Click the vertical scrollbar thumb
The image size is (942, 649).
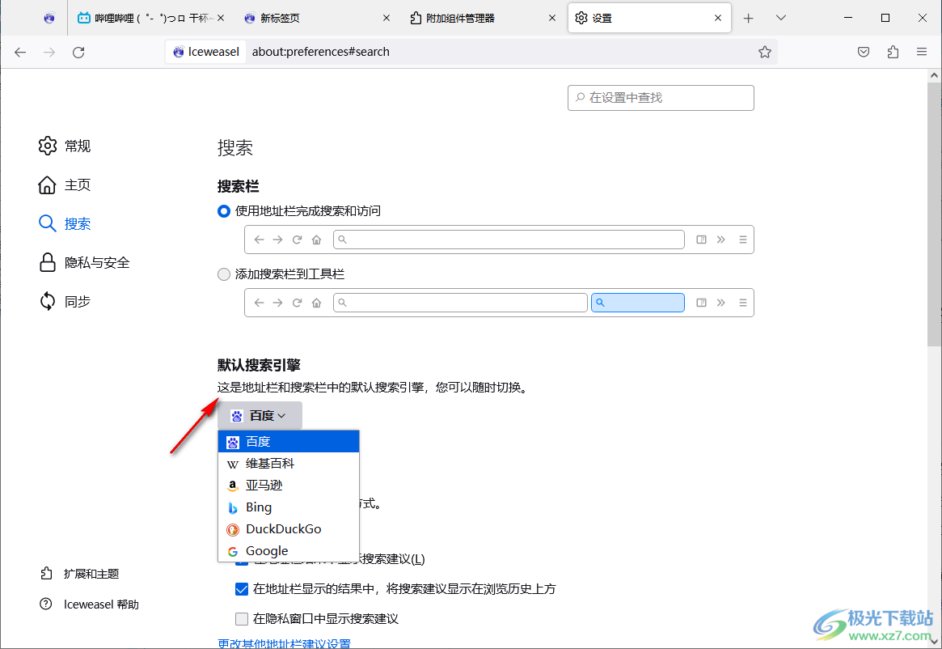coord(934,214)
